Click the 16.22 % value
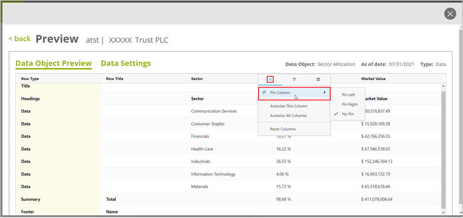This screenshot has width=463, height=218. [x=283, y=149]
